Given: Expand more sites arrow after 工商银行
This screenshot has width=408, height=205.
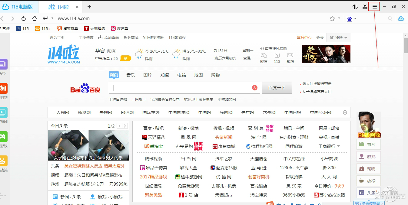Looking at the screenshot, I should click(338, 146).
